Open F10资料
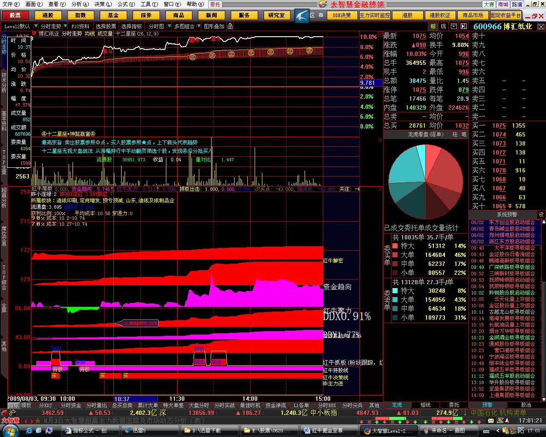 (x=81, y=26)
